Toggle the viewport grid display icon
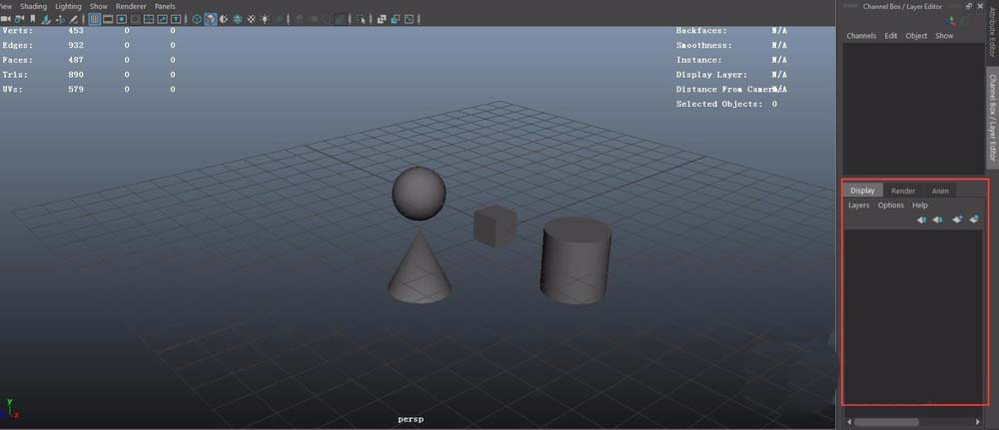The image size is (999, 430). [x=95, y=19]
